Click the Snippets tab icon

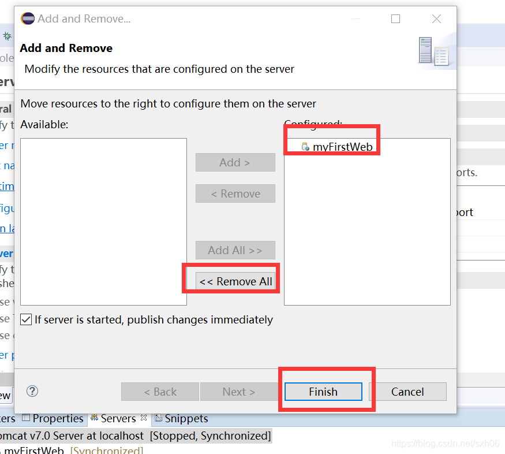click(159, 418)
